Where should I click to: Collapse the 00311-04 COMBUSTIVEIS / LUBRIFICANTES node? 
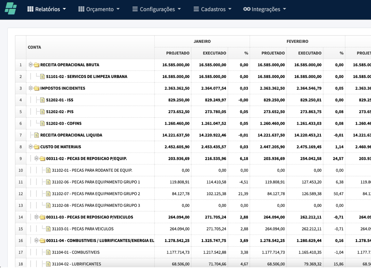click(36, 240)
